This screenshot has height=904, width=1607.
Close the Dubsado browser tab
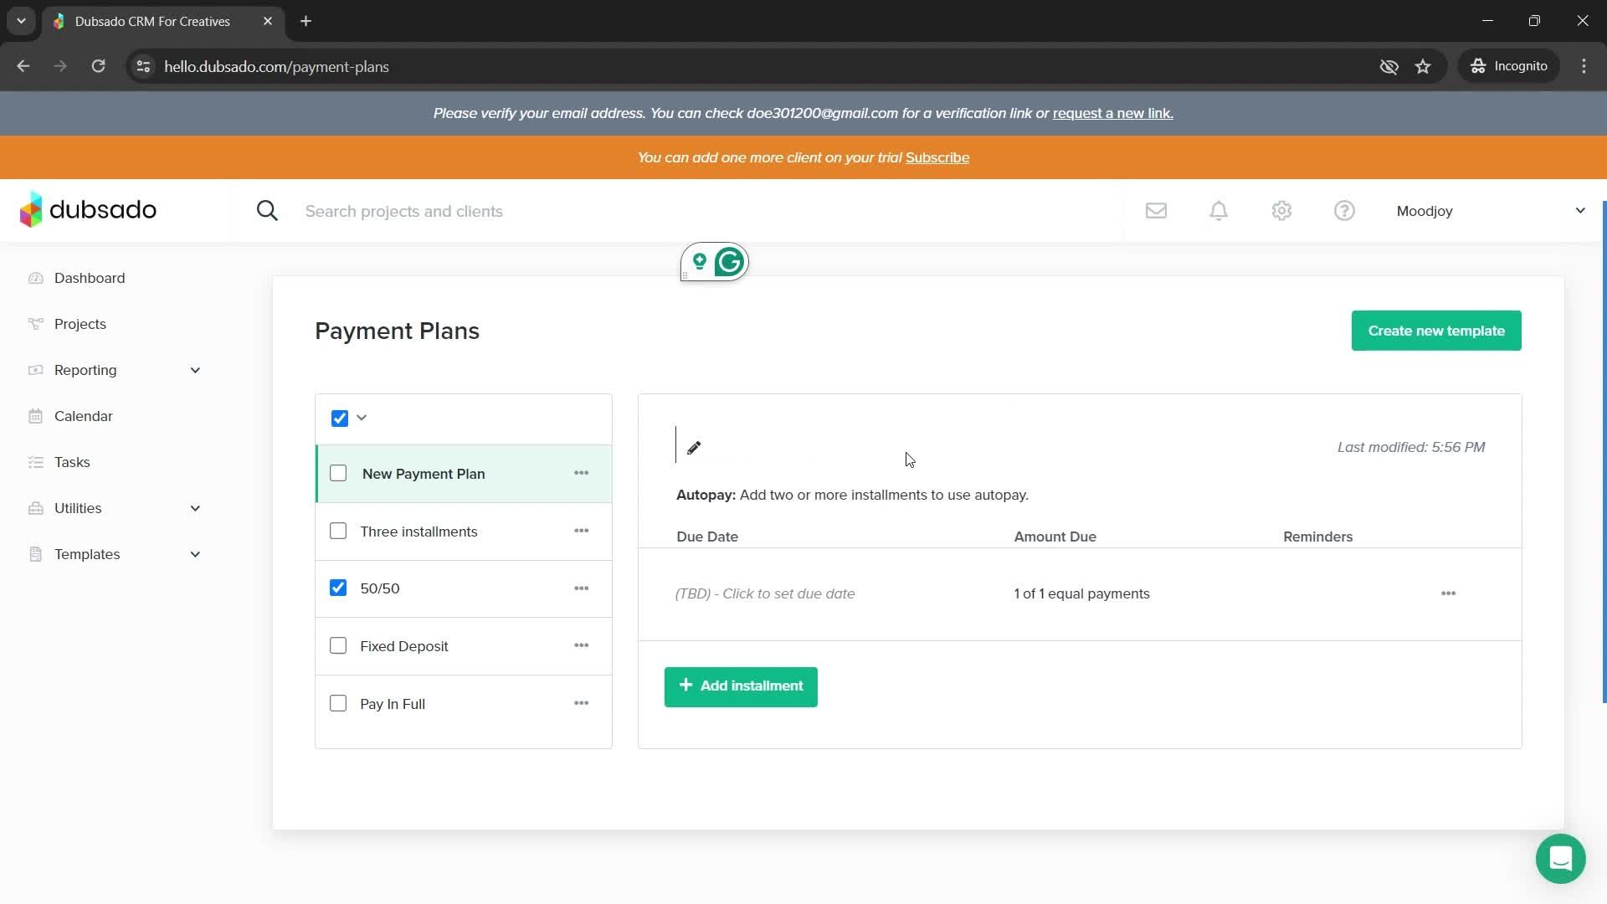click(x=268, y=21)
